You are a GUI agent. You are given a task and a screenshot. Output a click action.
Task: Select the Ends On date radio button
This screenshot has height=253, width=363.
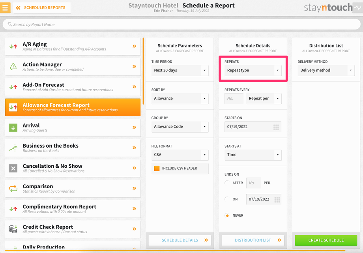pos(227,199)
